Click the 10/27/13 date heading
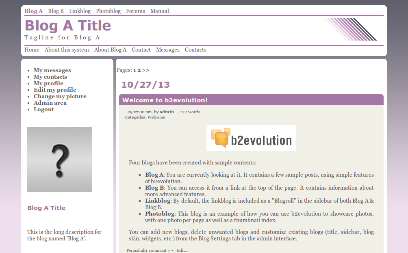Screen dimensions: 408x253 click(146, 85)
